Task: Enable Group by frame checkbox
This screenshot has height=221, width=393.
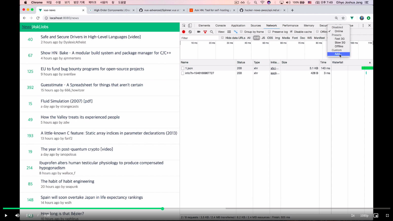Action: [241, 32]
